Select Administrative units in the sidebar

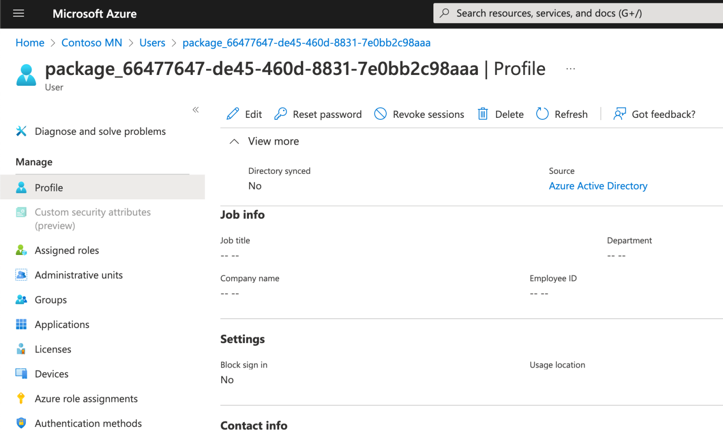pyautogui.click(x=78, y=275)
